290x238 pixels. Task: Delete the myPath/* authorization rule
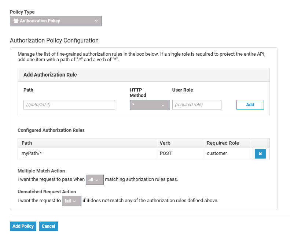[260, 154]
